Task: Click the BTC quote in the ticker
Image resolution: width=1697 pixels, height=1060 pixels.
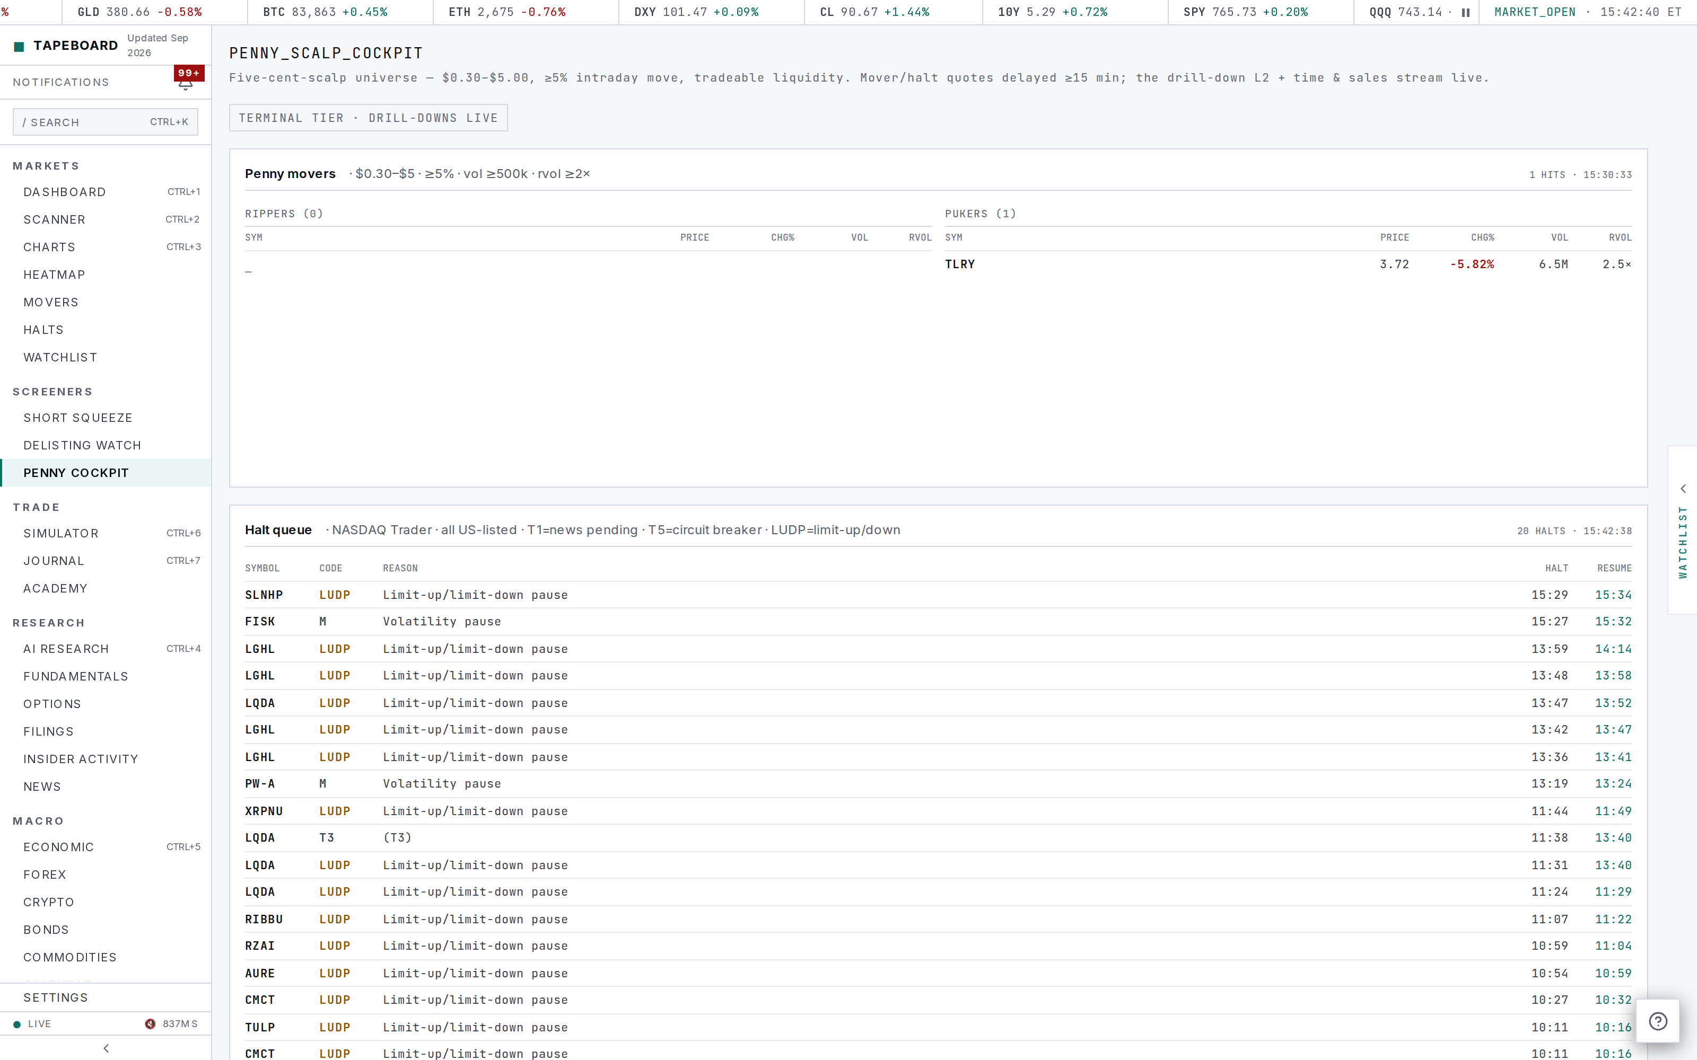Action: [326, 13]
